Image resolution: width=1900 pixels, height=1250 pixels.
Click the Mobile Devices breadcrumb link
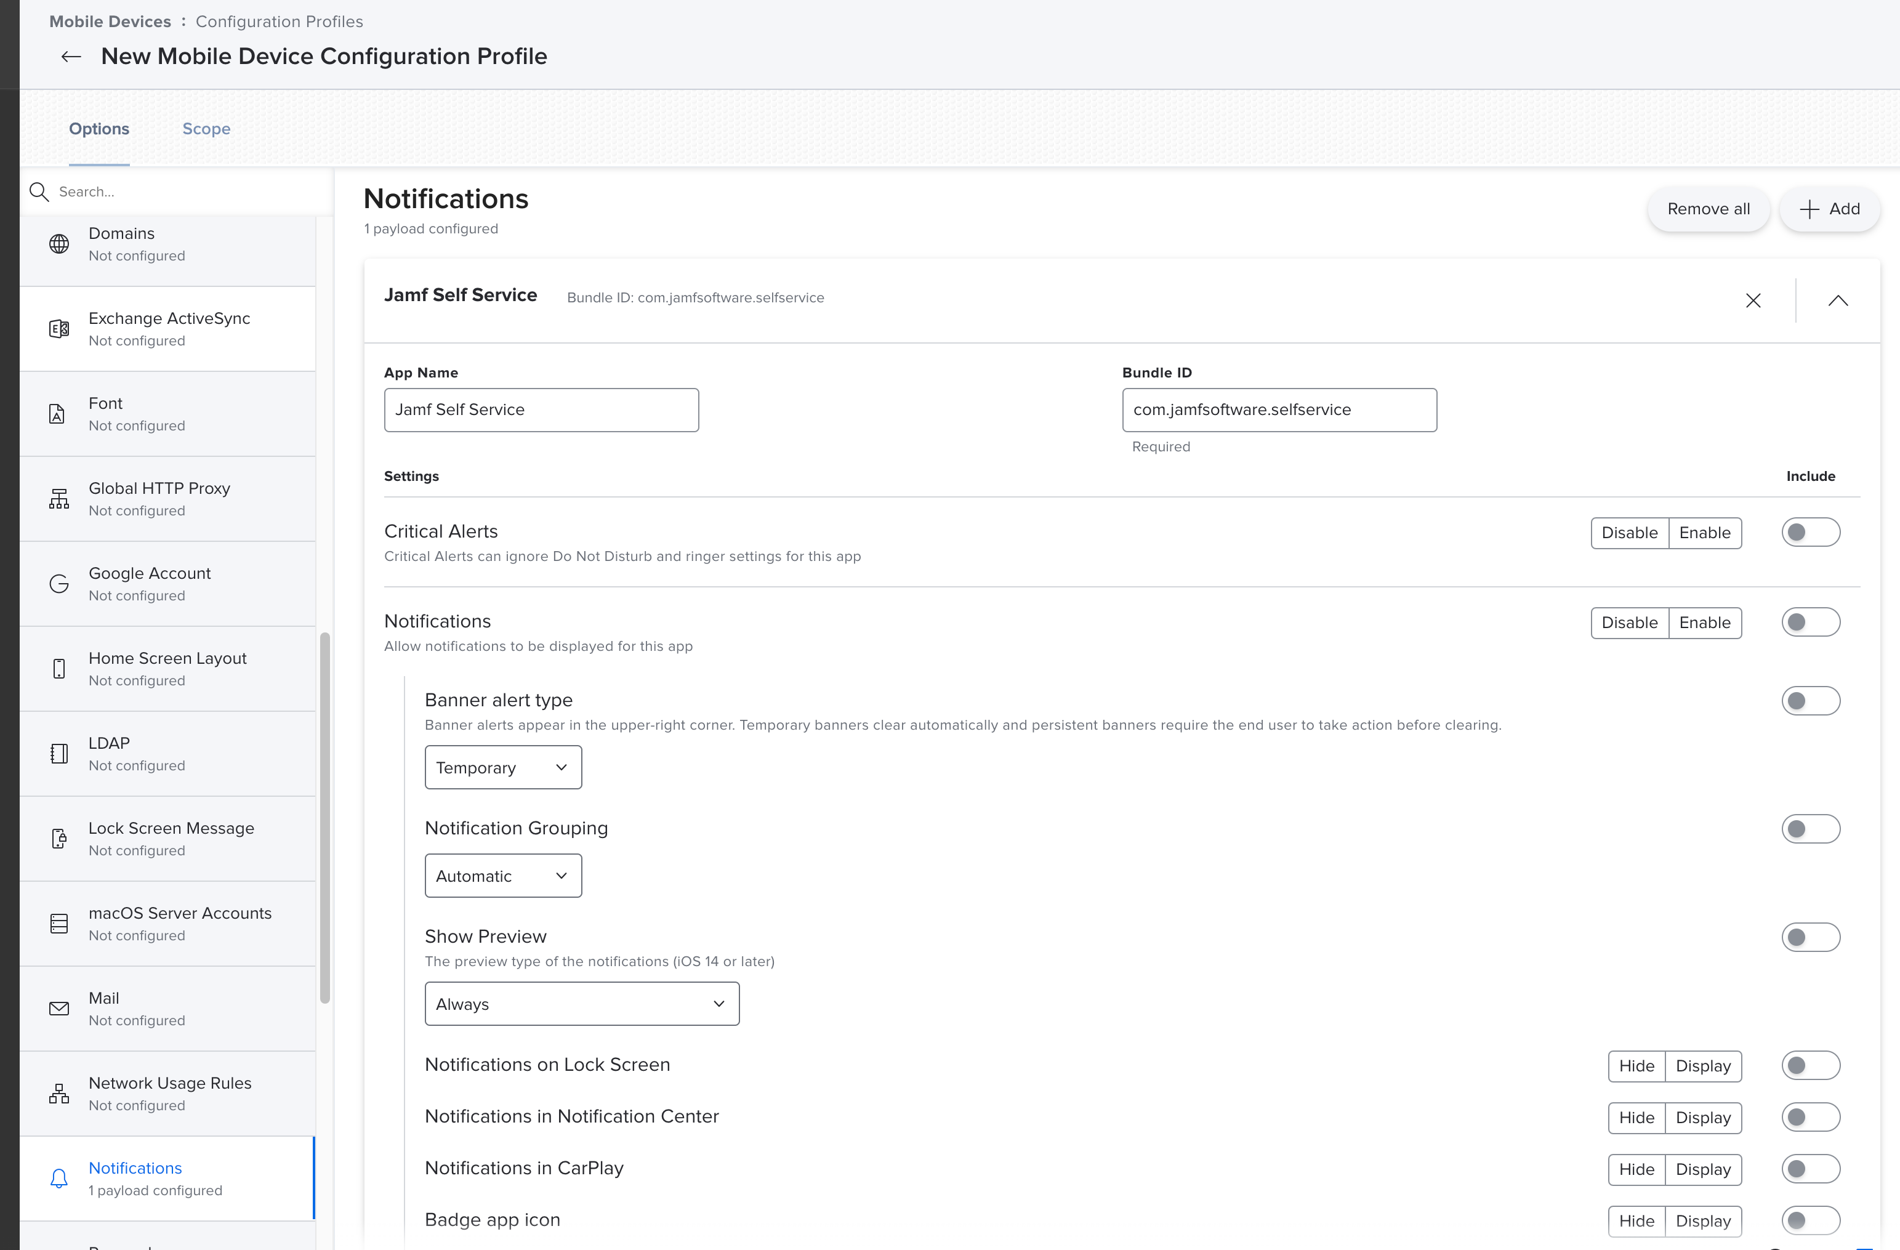click(x=110, y=22)
